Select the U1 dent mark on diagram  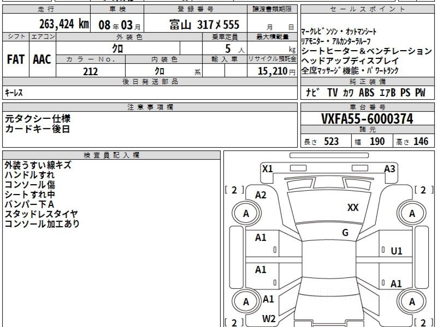pyautogui.click(x=397, y=251)
